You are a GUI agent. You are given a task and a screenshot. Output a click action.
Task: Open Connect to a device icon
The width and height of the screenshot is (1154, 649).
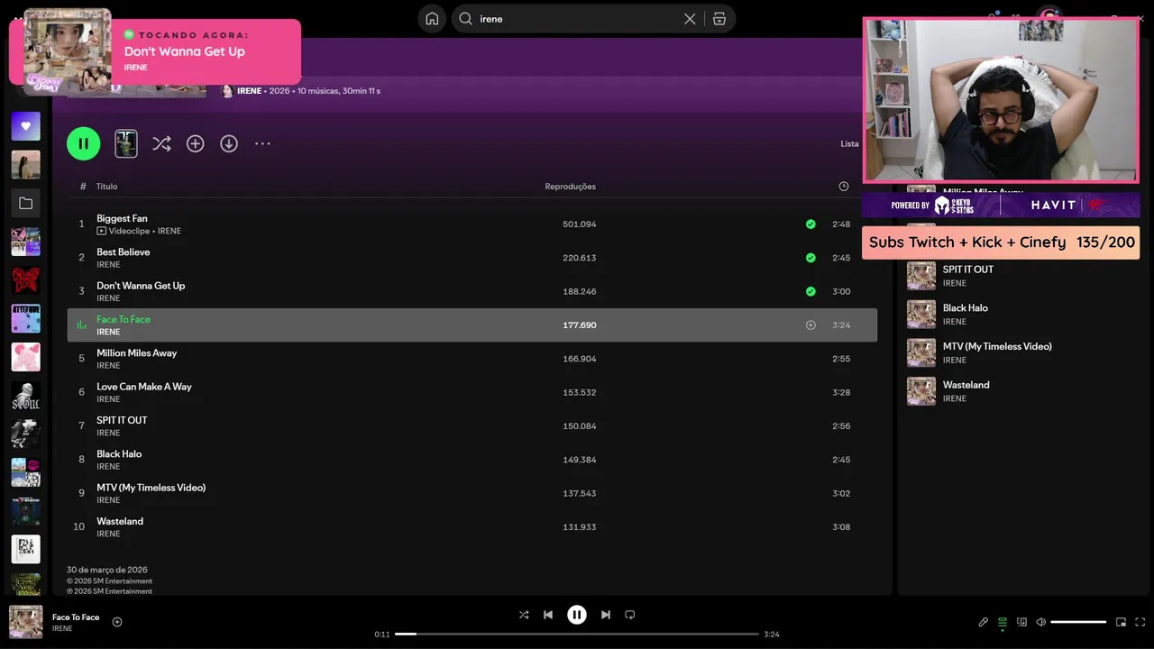tap(1021, 622)
